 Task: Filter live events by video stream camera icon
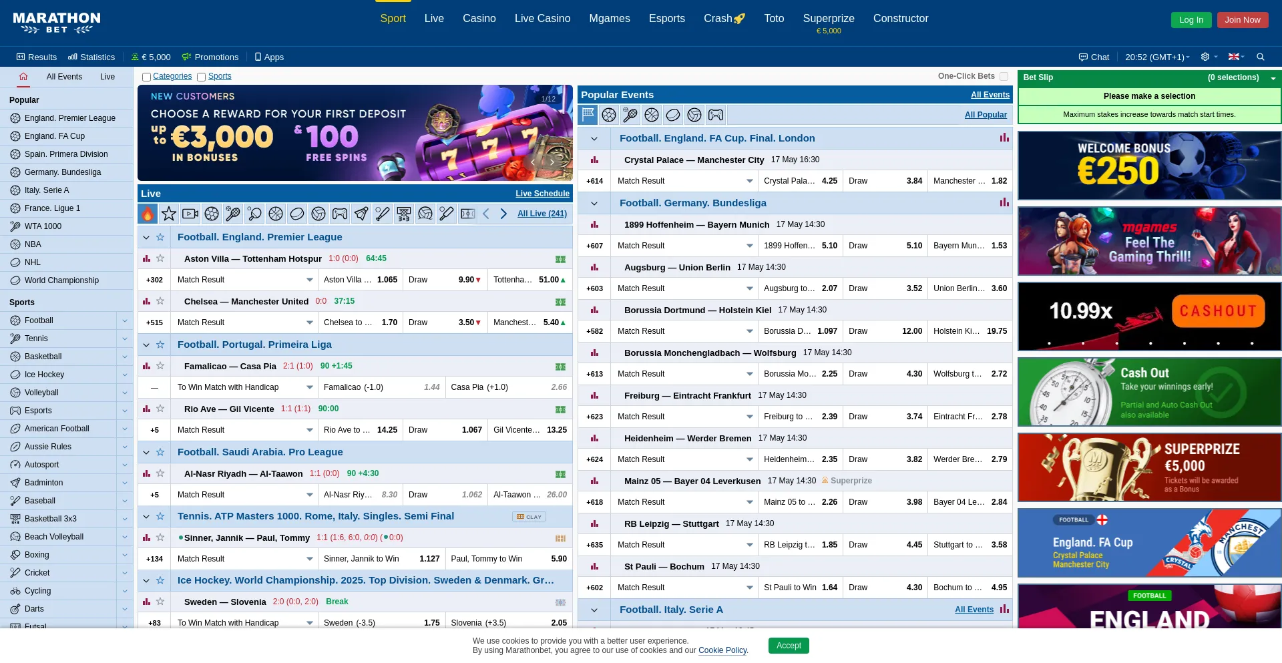(x=190, y=214)
